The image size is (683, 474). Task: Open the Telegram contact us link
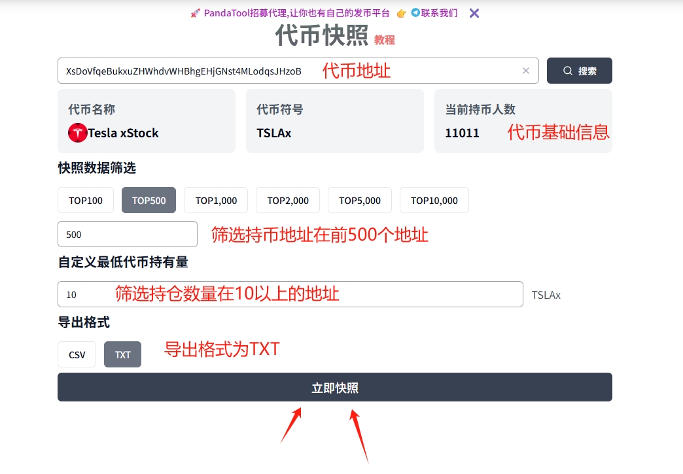tap(434, 13)
